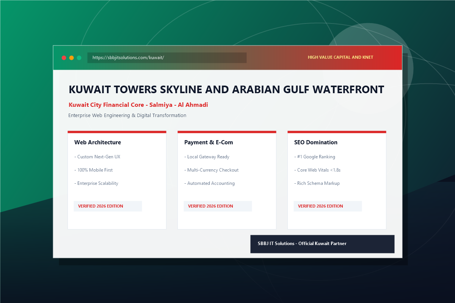Click the Local Gateway Ready item
Viewport: 455px width, 303px height.
pos(207,157)
